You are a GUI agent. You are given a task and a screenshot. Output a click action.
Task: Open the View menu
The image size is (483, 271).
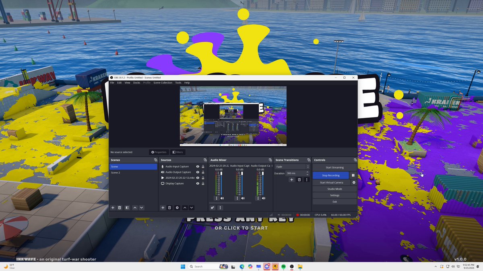pos(127,83)
